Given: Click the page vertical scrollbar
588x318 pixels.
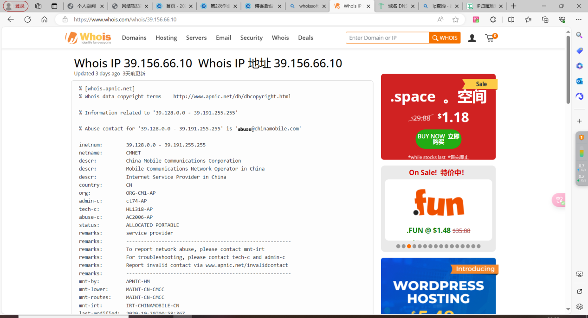Looking at the screenshot, I should coord(568,70).
